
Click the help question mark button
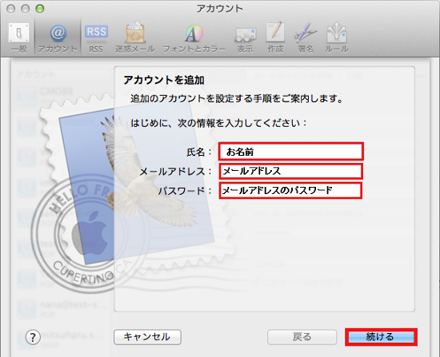coord(33,337)
